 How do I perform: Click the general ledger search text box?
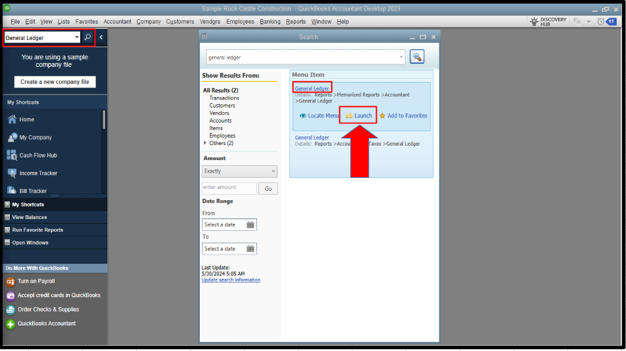pos(305,57)
